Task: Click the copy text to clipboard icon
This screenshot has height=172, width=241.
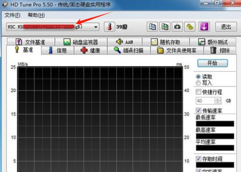Action: click(152, 27)
